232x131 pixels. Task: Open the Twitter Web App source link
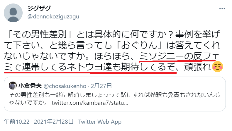100,122
